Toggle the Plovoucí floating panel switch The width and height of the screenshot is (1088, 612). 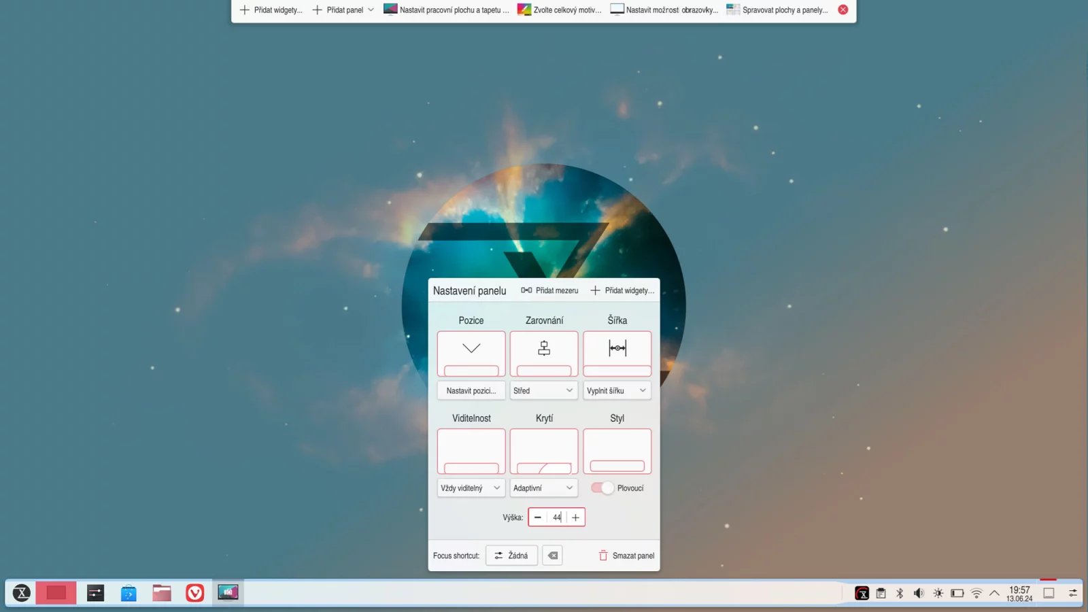602,488
